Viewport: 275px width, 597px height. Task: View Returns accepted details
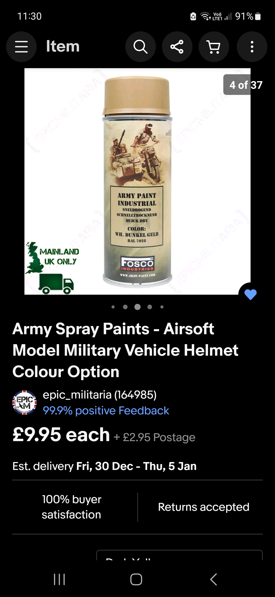click(x=204, y=507)
